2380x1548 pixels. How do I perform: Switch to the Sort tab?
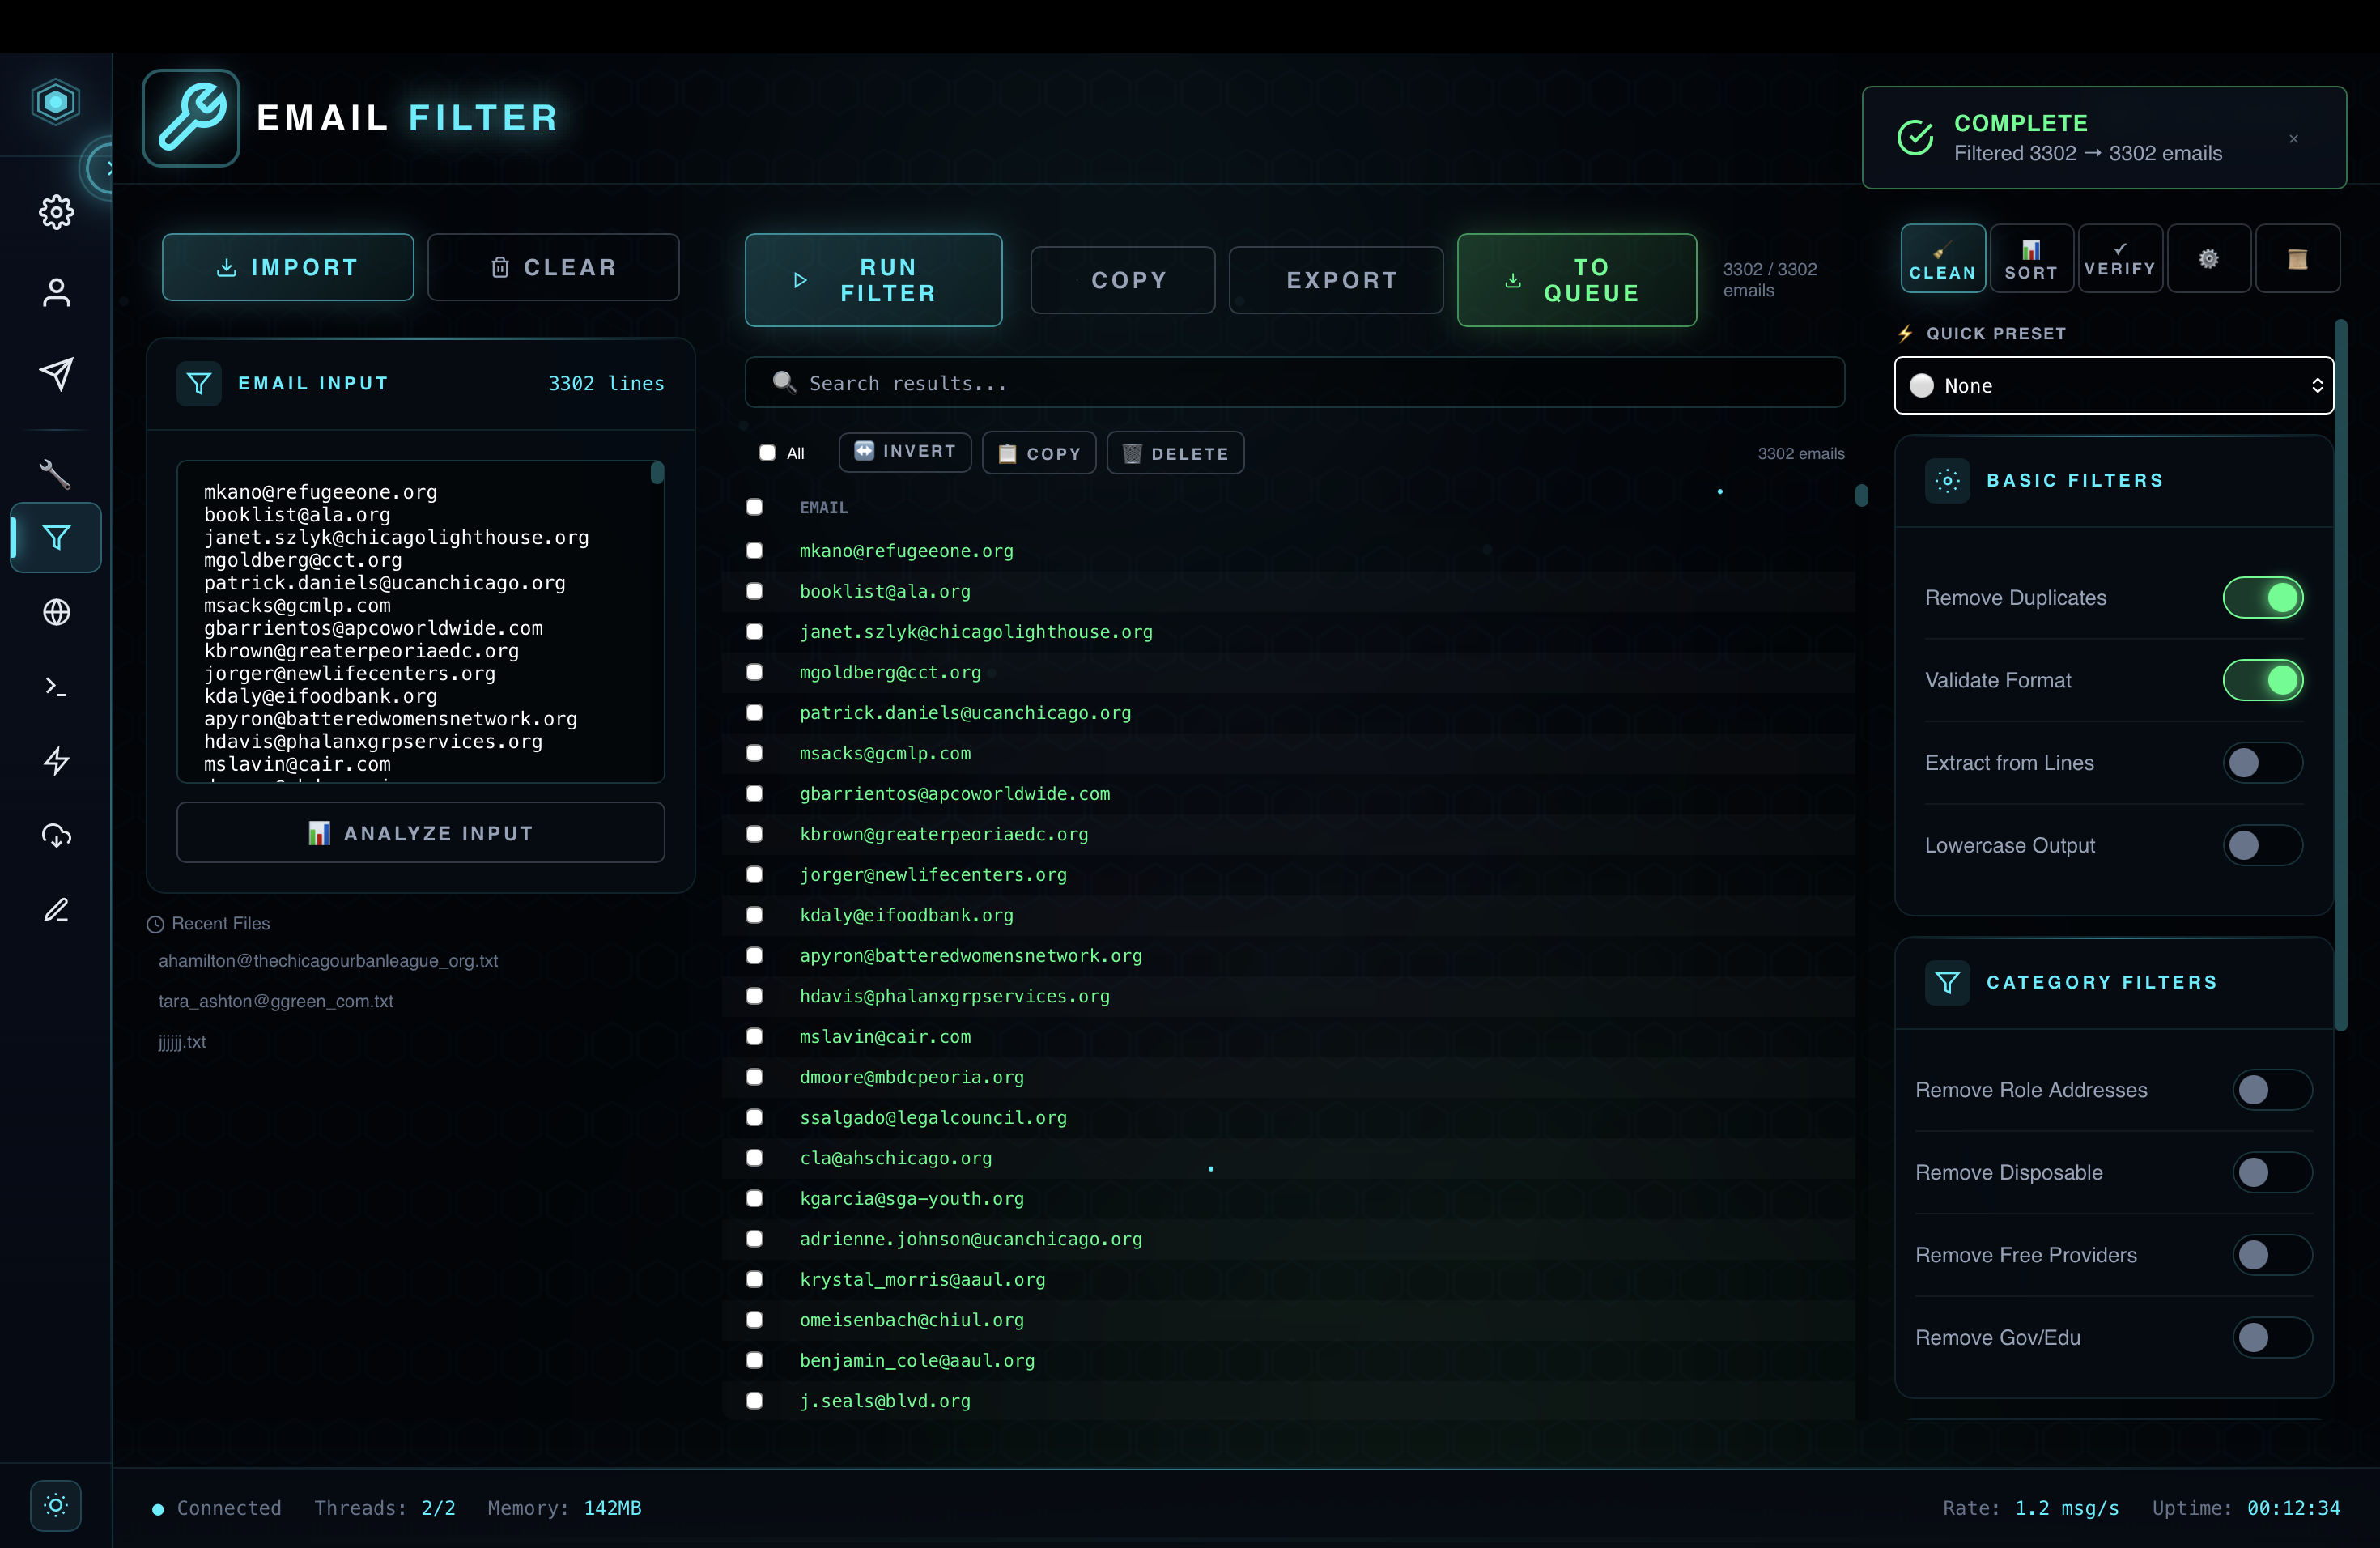click(x=2030, y=259)
